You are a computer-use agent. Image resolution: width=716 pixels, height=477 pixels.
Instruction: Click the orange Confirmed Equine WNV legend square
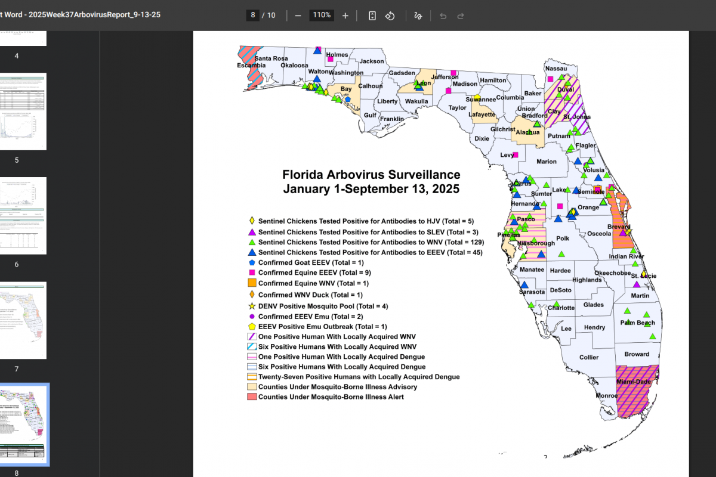[x=252, y=283]
